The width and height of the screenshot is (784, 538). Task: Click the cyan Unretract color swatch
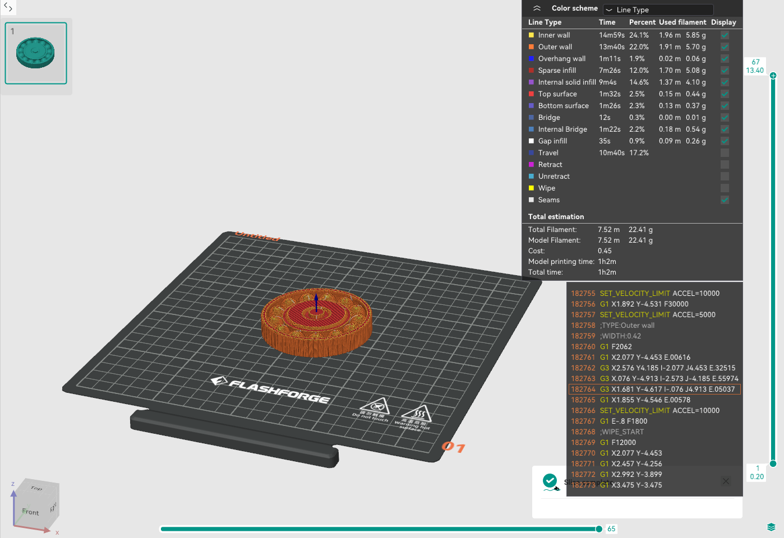531,176
